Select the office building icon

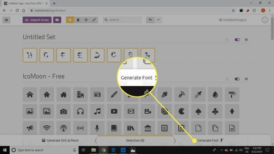point(80,95)
